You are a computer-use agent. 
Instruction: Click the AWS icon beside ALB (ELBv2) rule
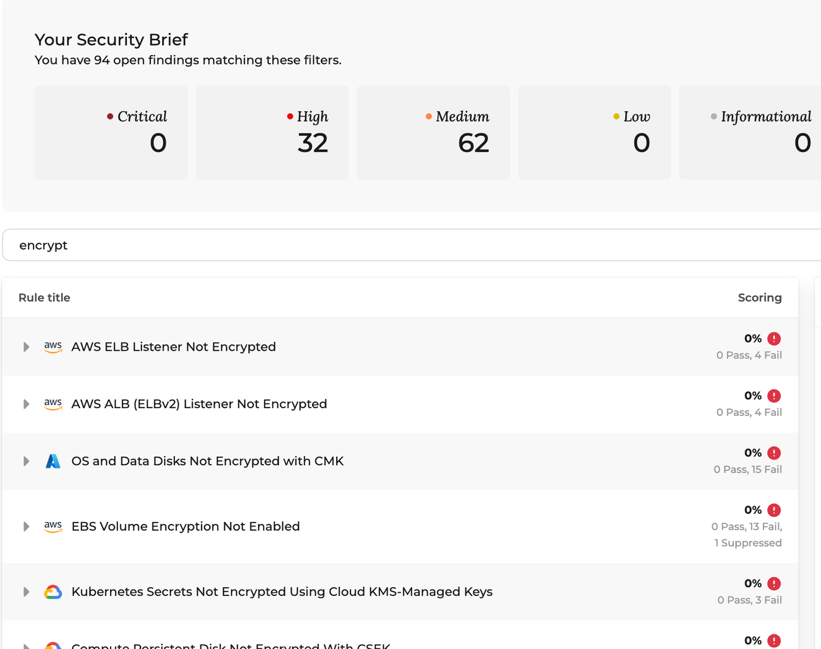pos(53,404)
